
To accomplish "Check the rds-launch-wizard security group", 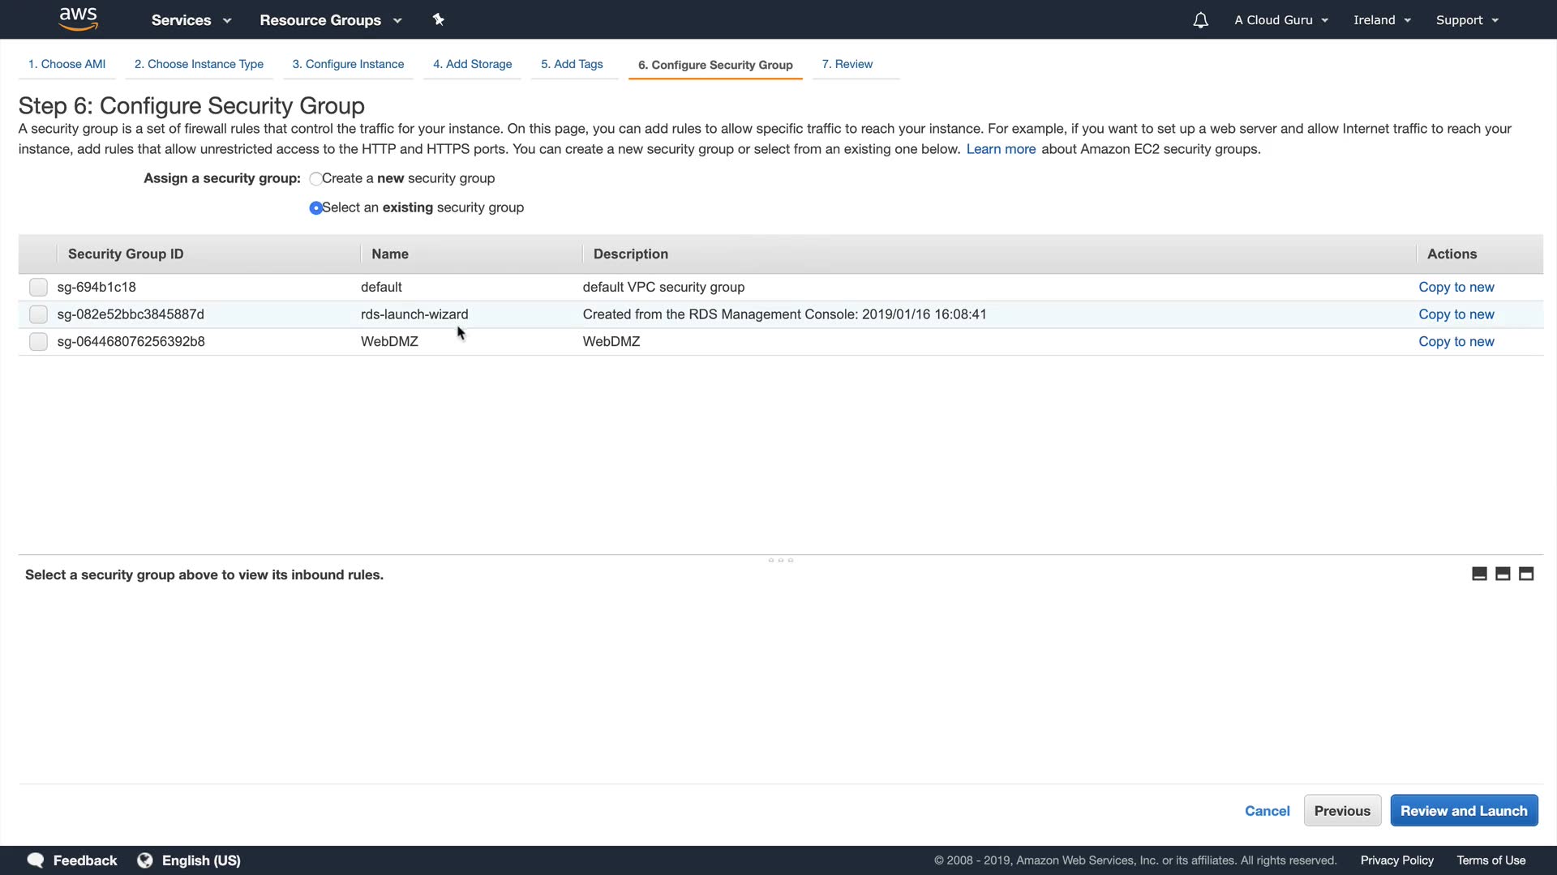I will (38, 314).
